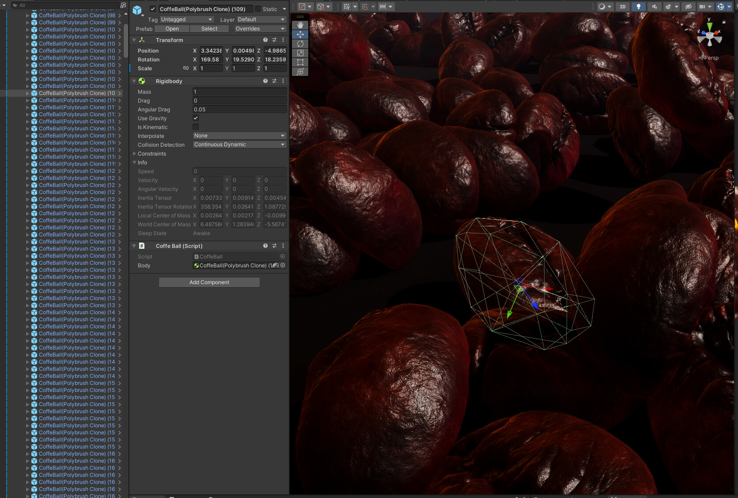Open the Rigidbody component help reference

[265, 81]
